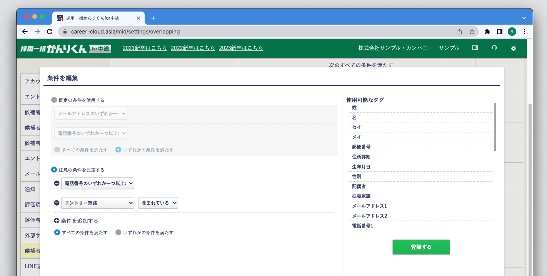Remove the エントリー経路 condition with the minus icon
The width and height of the screenshot is (547, 276).
56,202
